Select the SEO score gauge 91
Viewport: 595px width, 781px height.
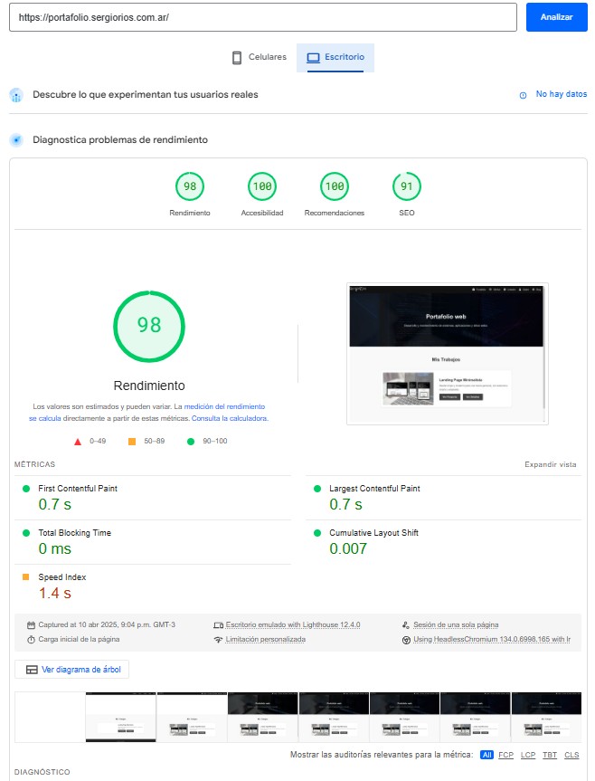coord(407,187)
